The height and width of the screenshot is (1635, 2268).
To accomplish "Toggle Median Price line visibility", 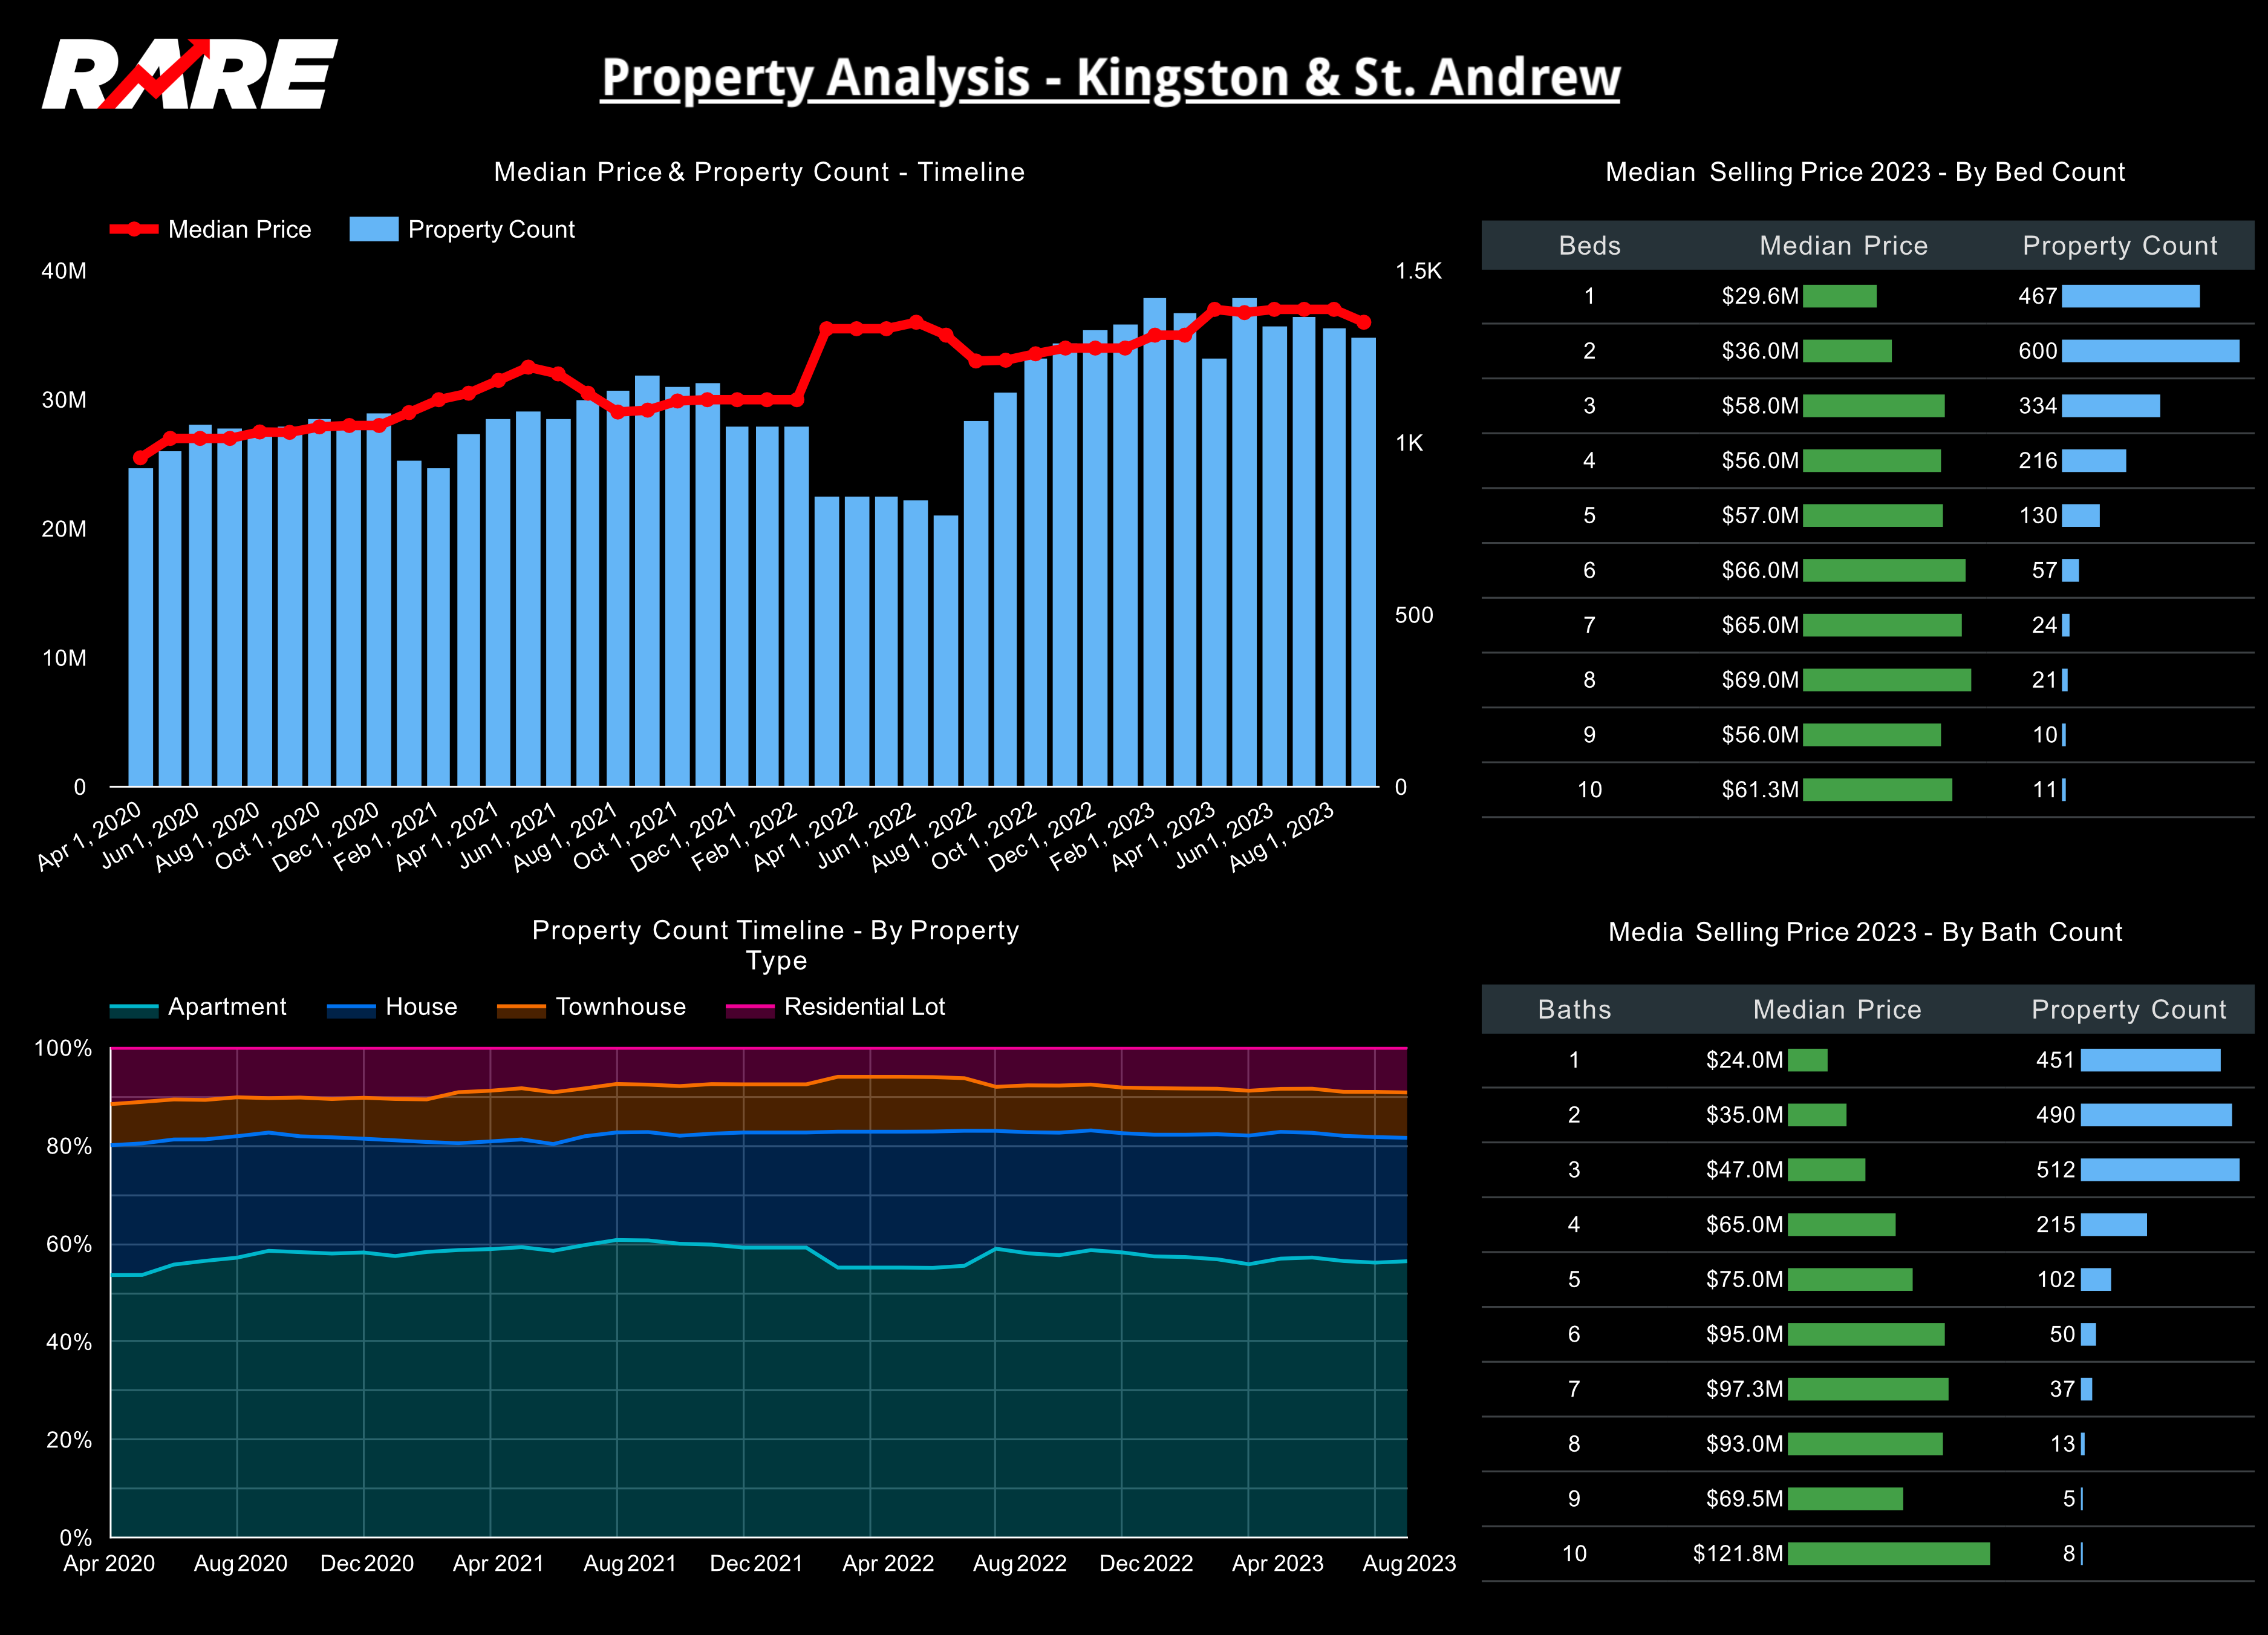I will 240,229.
